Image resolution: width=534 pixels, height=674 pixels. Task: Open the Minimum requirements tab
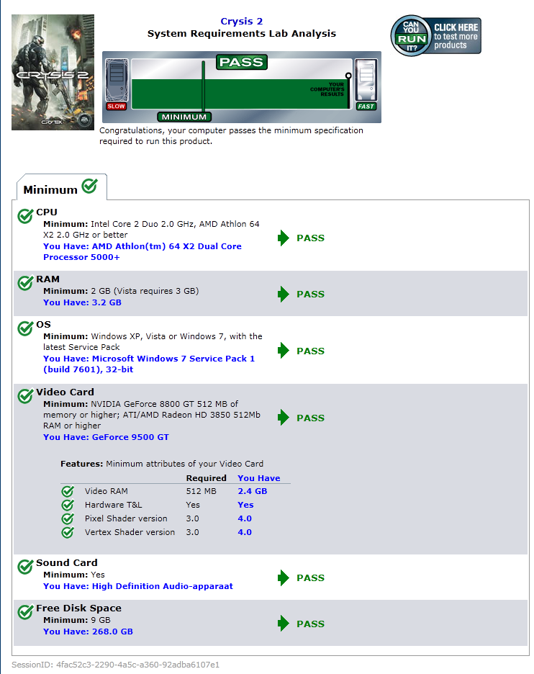[x=61, y=187]
